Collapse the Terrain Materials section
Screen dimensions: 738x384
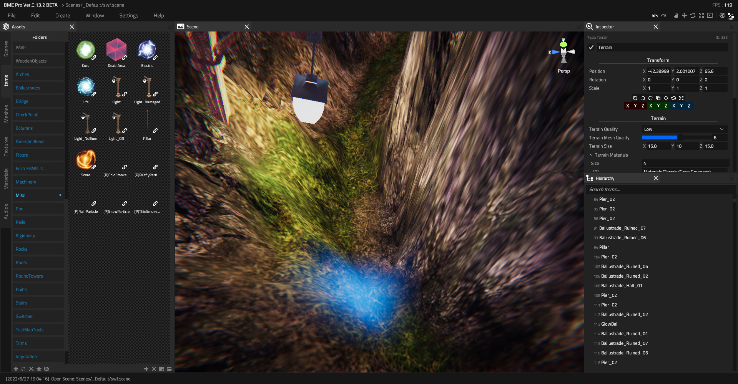click(x=591, y=155)
